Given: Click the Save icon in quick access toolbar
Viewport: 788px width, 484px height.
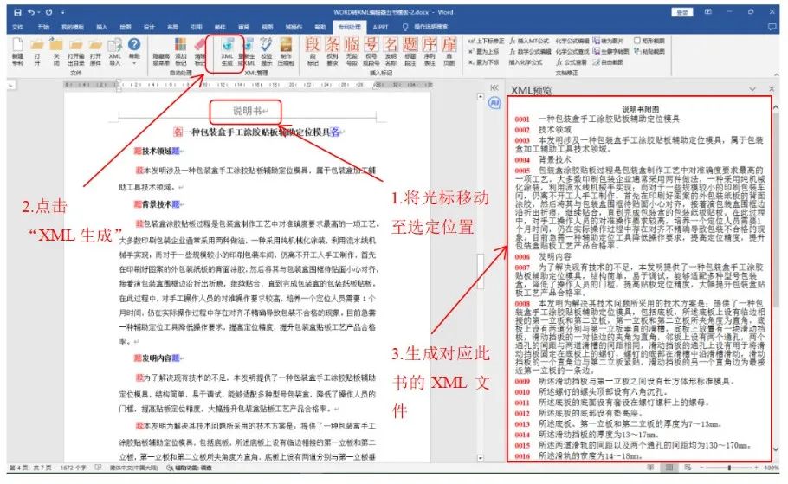Looking at the screenshot, I should click(x=17, y=12).
